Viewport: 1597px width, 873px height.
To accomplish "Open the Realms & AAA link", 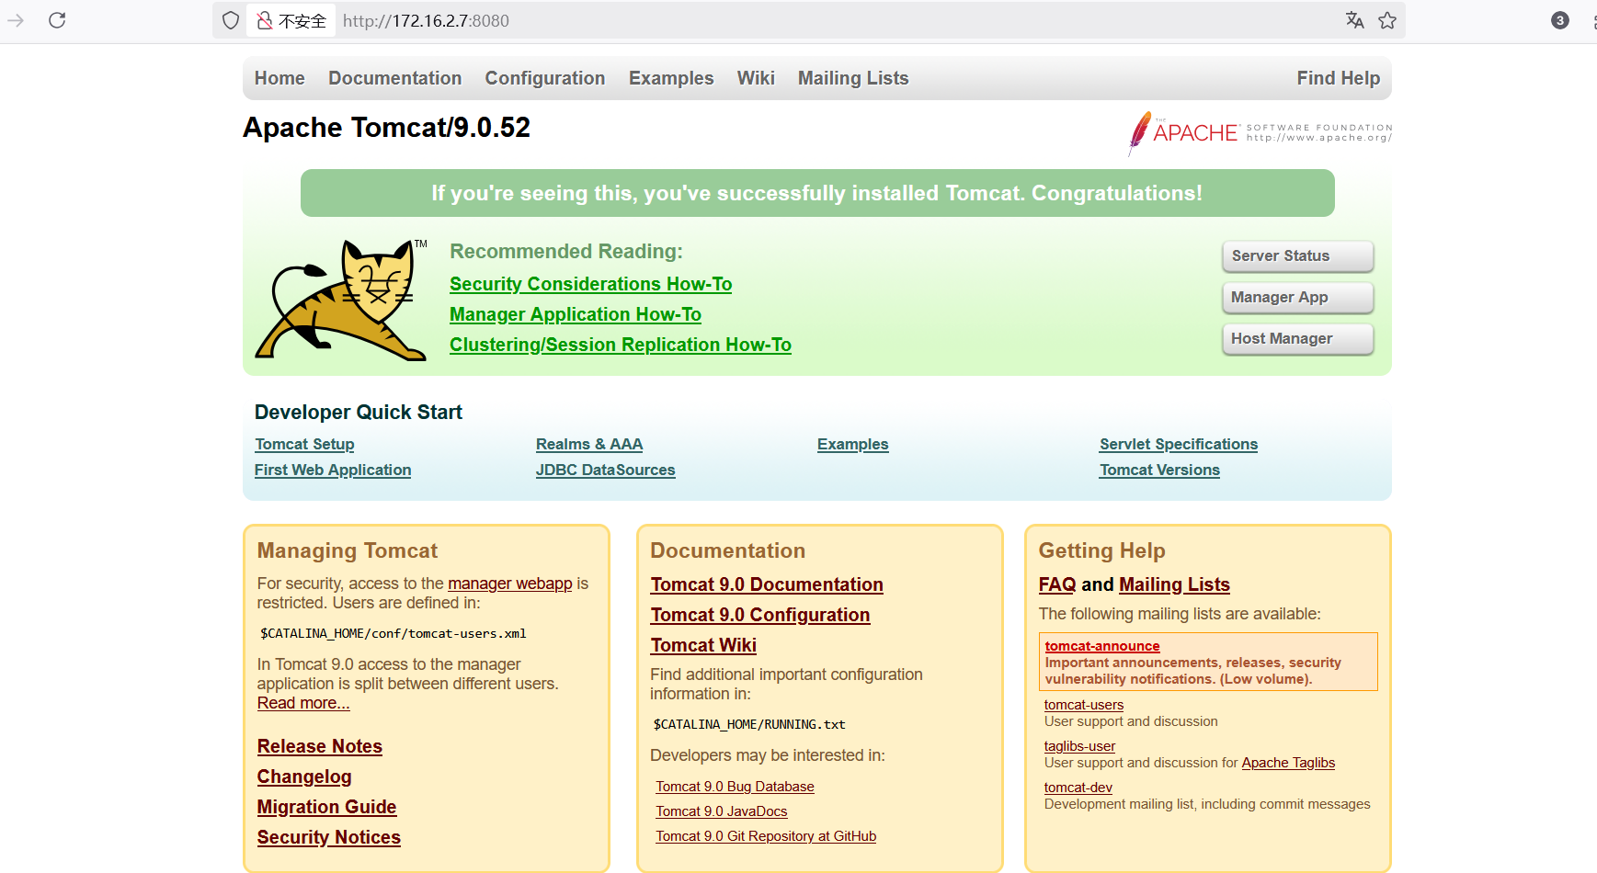I will pyautogui.click(x=589, y=444).
